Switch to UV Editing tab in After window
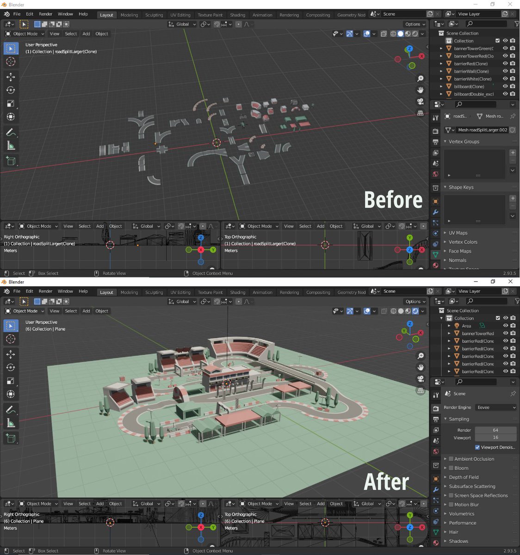This screenshot has height=555, width=520. tap(180, 292)
